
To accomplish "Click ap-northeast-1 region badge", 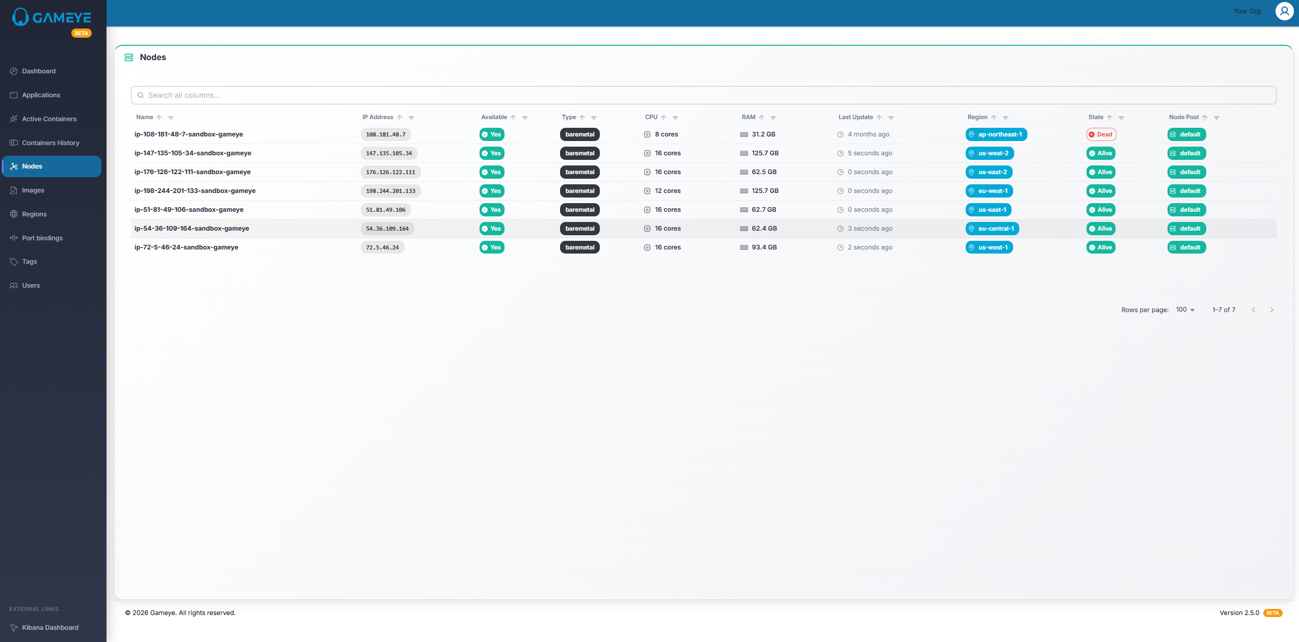I will click(996, 134).
